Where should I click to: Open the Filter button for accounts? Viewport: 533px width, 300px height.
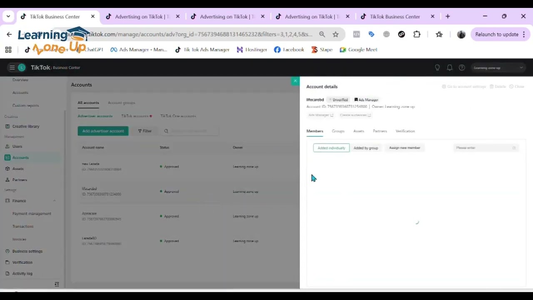point(145,131)
